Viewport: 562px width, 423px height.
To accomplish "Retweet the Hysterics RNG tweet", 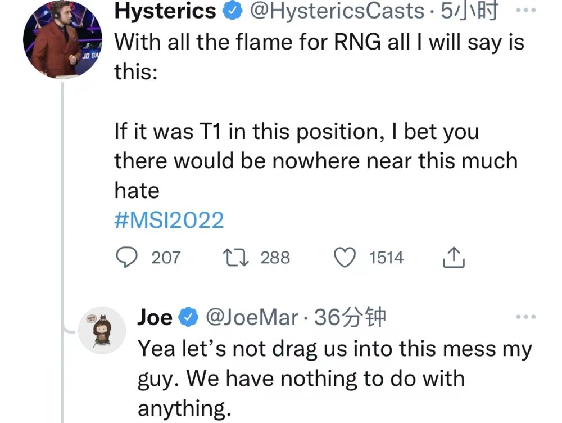I will (234, 258).
